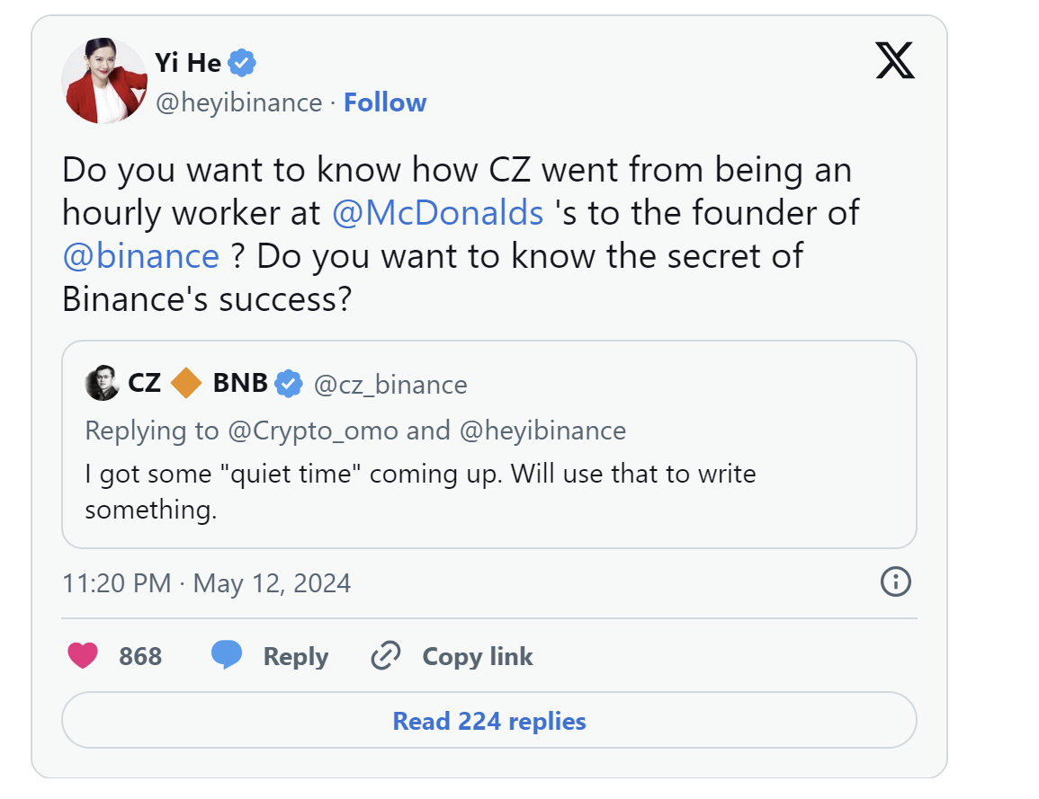
Task: Click the Read 224 replies button
Action: tap(489, 721)
